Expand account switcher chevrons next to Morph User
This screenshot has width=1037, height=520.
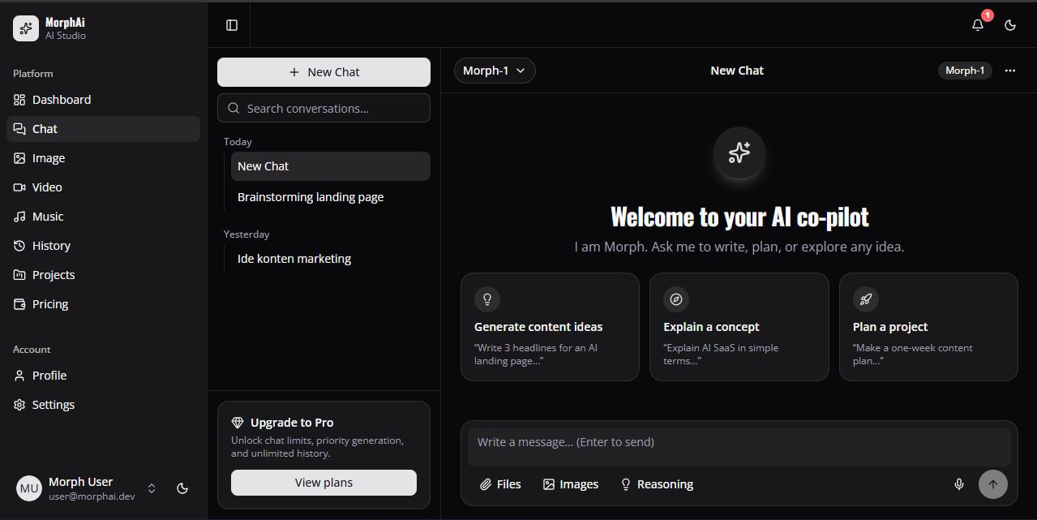click(151, 488)
